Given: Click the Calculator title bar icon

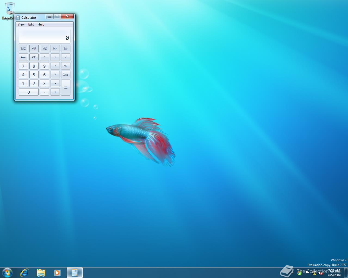Looking at the screenshot, I should click(18, 17).
